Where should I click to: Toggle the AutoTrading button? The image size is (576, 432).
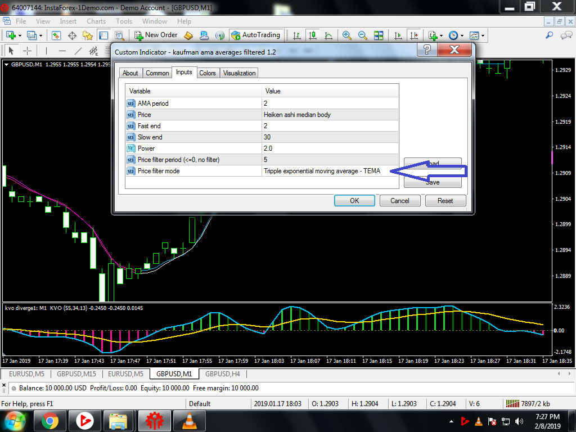point(256,35)
